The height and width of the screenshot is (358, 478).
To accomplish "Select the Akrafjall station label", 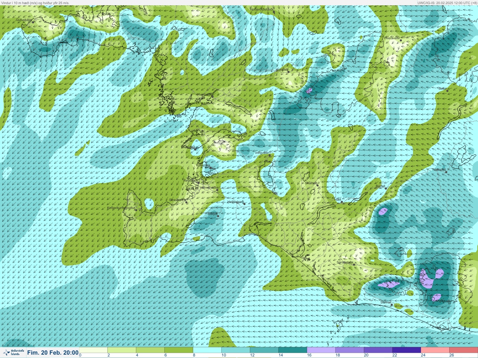I will click(x=189, y=147).
